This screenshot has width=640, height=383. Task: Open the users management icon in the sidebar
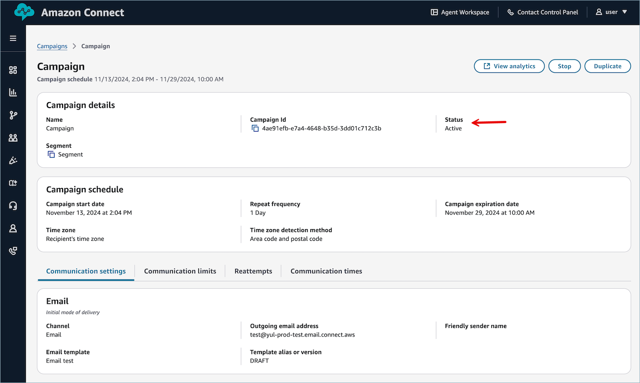point(13,138)
